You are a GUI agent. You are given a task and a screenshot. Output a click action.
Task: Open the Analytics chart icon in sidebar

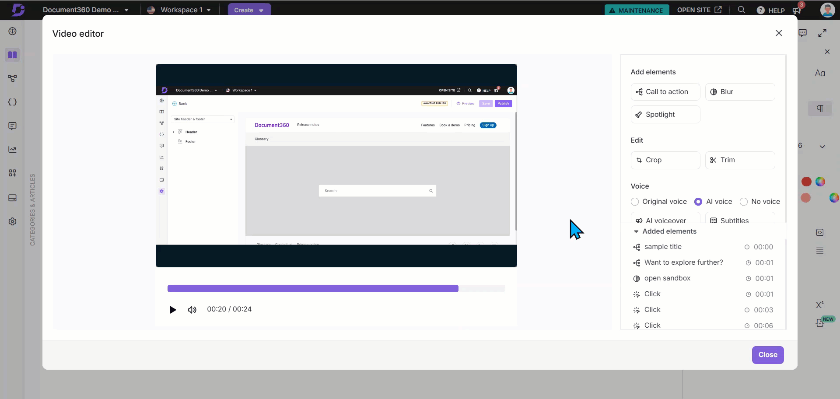click(x=12, y=150)
